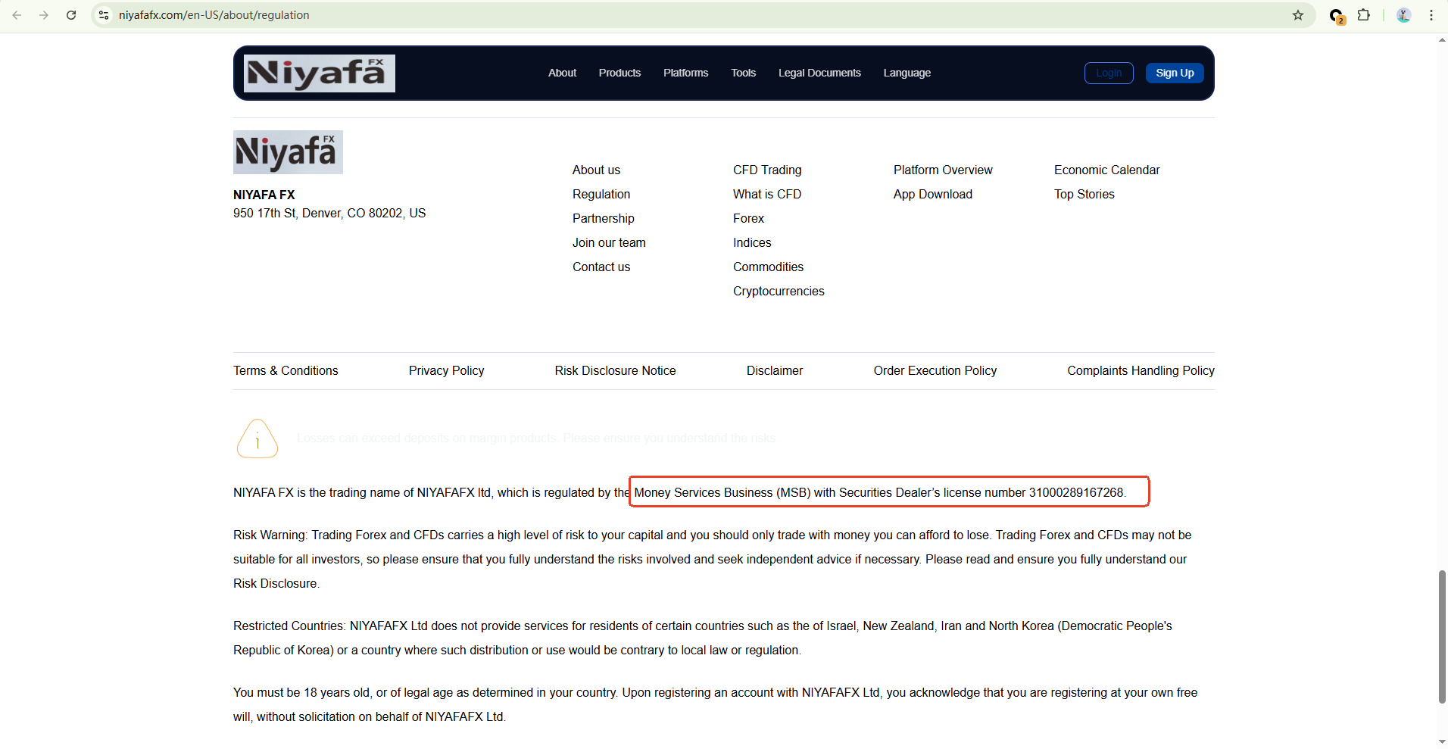Click the page vertical scrollbar thumb
The image size is (1448, 749).
click(1442, 636)
